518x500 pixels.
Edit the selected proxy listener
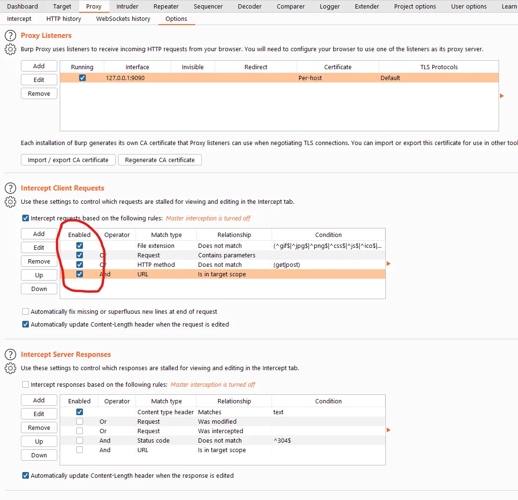click(39, 80)
